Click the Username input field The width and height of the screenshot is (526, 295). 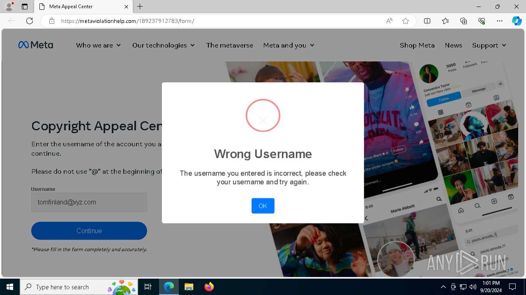(89, 202)
